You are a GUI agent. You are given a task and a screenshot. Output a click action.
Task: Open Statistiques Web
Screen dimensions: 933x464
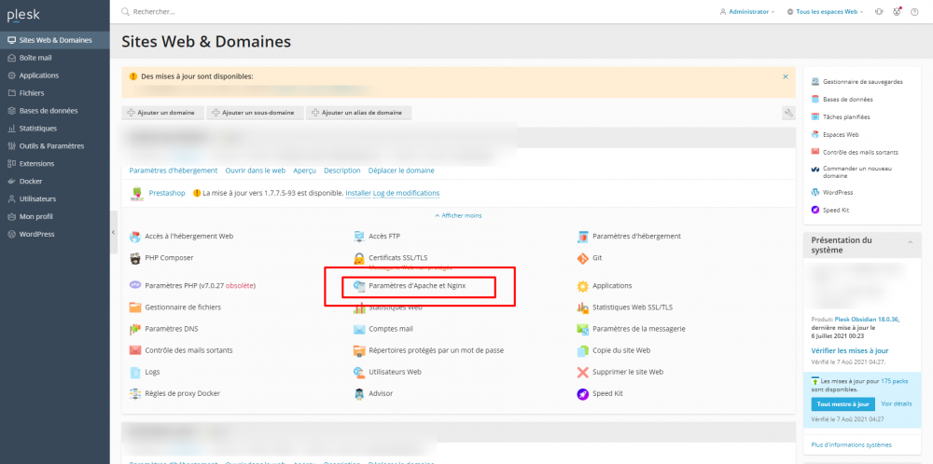pos(396,307)
